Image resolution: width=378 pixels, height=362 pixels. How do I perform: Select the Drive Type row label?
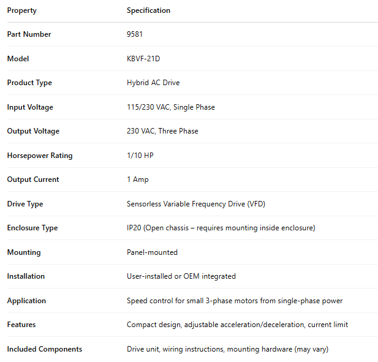pos(25,204)
